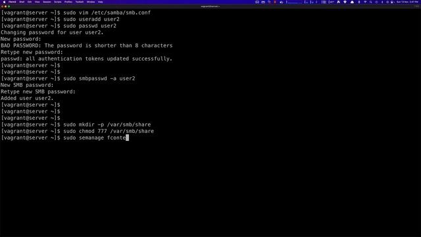Image resolution: width=421 pixels, height=237 pixels.
Task: Click 'Changing password for user user2.' line
Action: point(52,32)
